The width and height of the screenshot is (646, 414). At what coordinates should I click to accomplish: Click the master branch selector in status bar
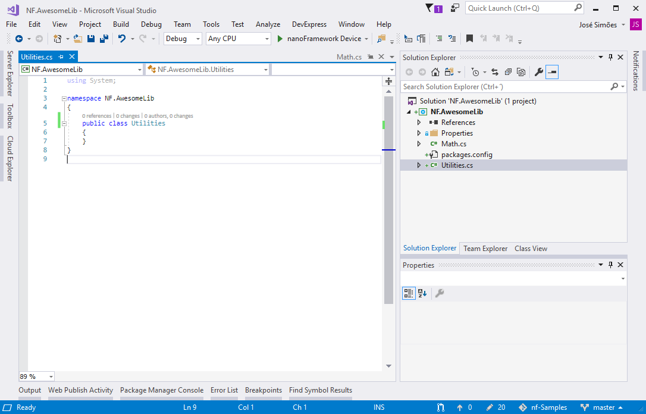tap(601, 407)
